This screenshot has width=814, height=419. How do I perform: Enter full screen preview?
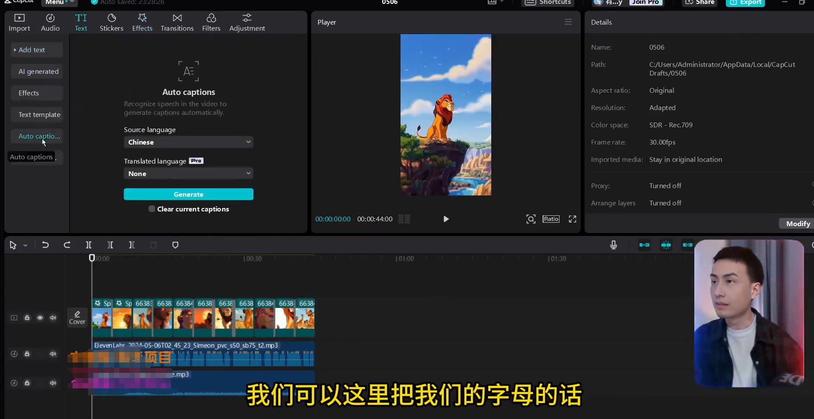click(x=572, y=219)
